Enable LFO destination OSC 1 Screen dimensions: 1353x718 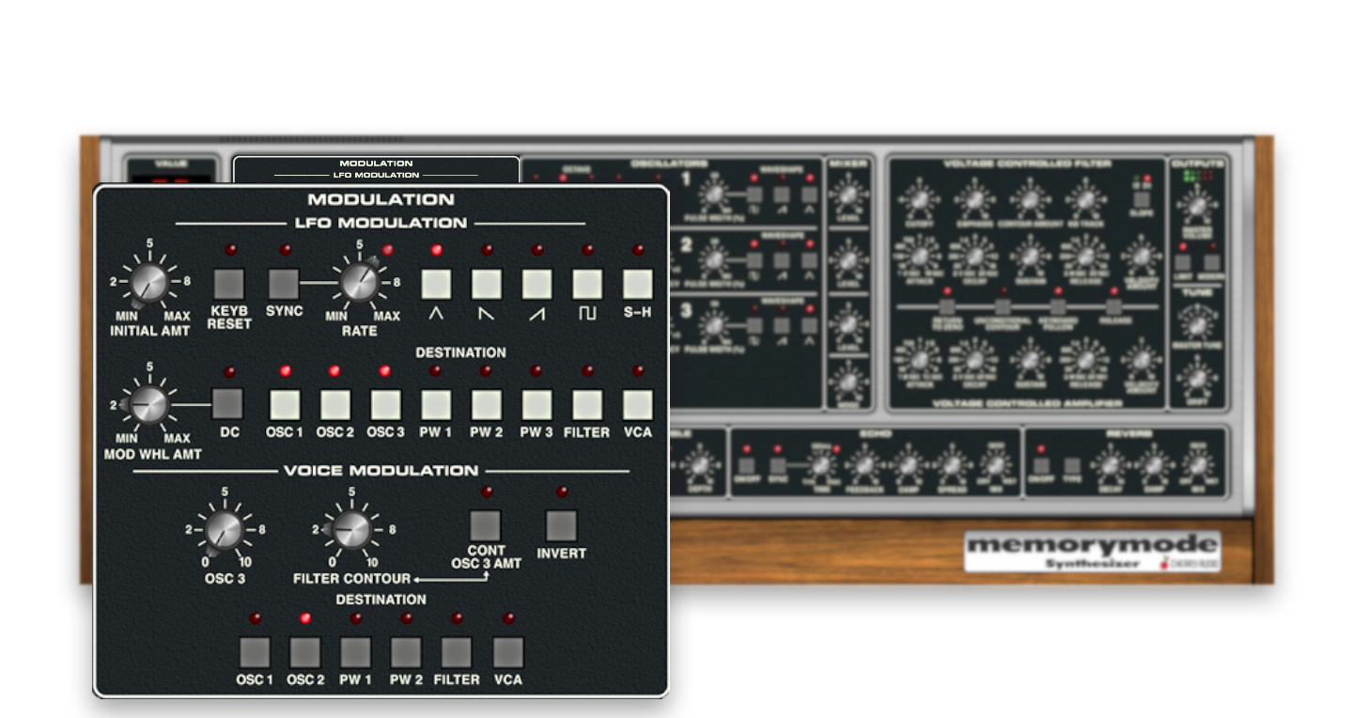click(x=284, y=404)
